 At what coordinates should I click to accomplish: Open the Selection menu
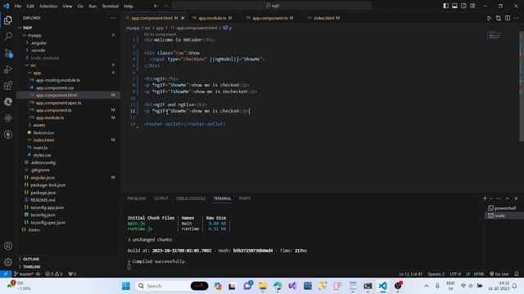48,6
